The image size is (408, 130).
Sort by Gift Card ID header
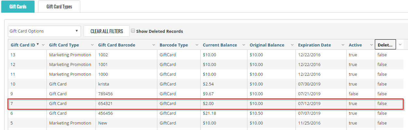coord(23,45)
